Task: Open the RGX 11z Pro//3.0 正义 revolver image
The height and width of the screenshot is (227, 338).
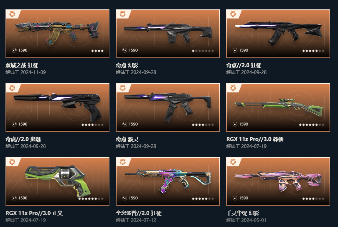Action: pos(57,181)
